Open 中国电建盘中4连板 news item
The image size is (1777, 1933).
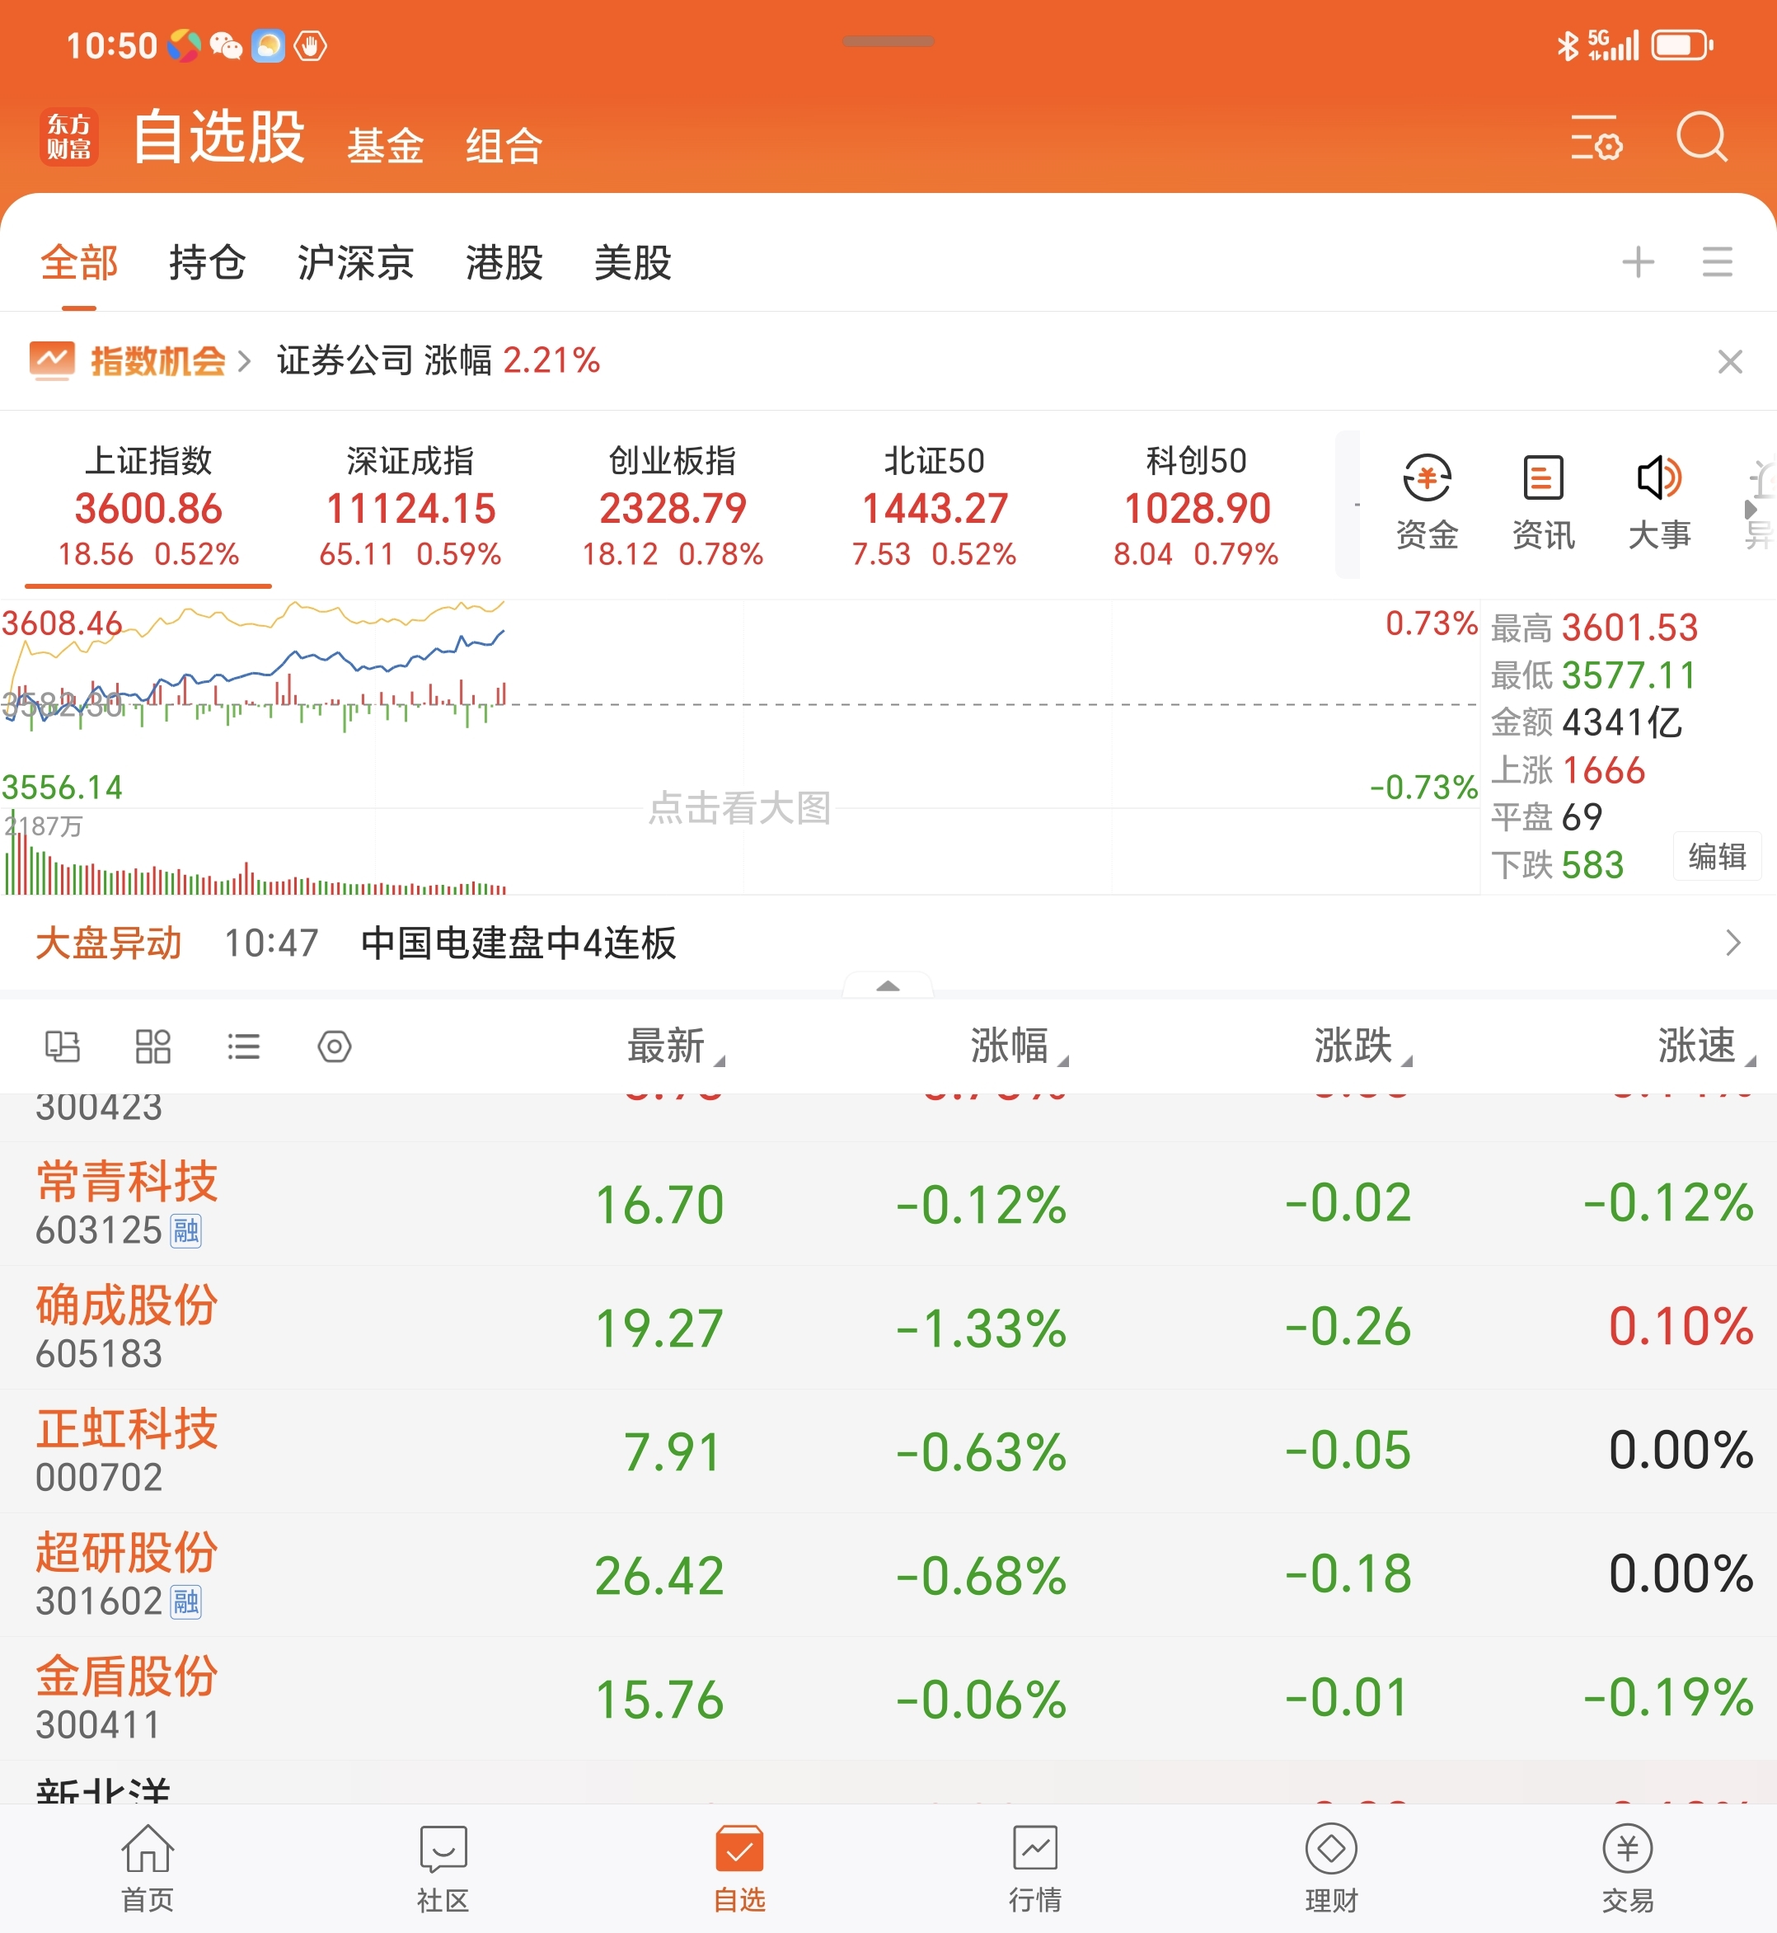coord(518,942)
